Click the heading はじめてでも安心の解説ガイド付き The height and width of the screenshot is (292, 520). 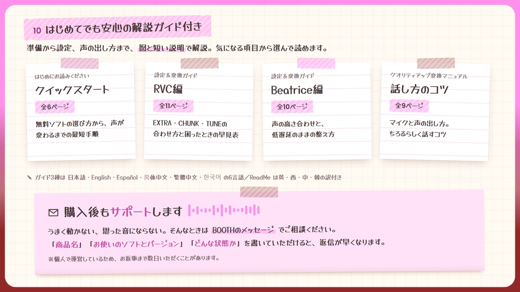point(123,27)
